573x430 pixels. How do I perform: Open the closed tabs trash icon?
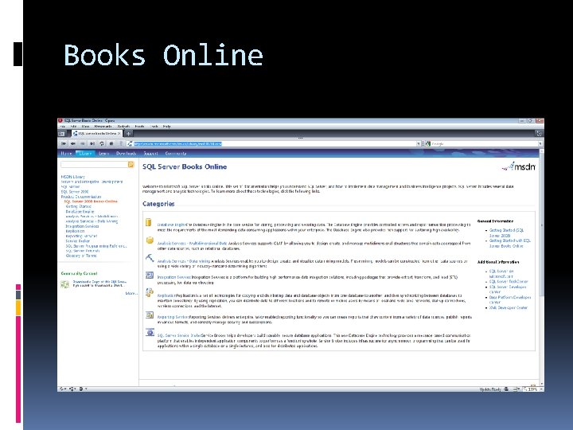click(539, 134)
